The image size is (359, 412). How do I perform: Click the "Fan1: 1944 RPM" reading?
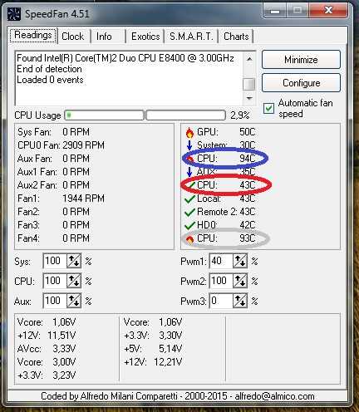(61, 199)
